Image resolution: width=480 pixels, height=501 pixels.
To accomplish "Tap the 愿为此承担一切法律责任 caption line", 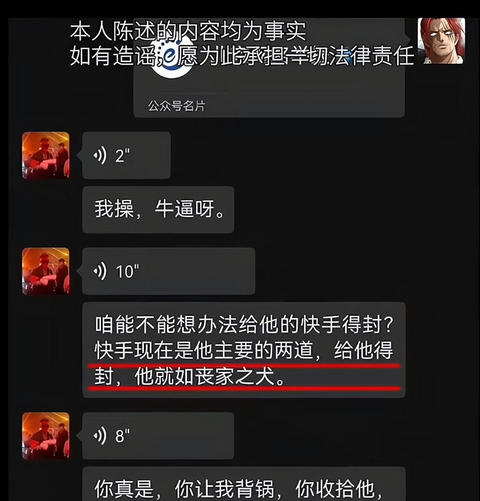I will tap(296, 56).
